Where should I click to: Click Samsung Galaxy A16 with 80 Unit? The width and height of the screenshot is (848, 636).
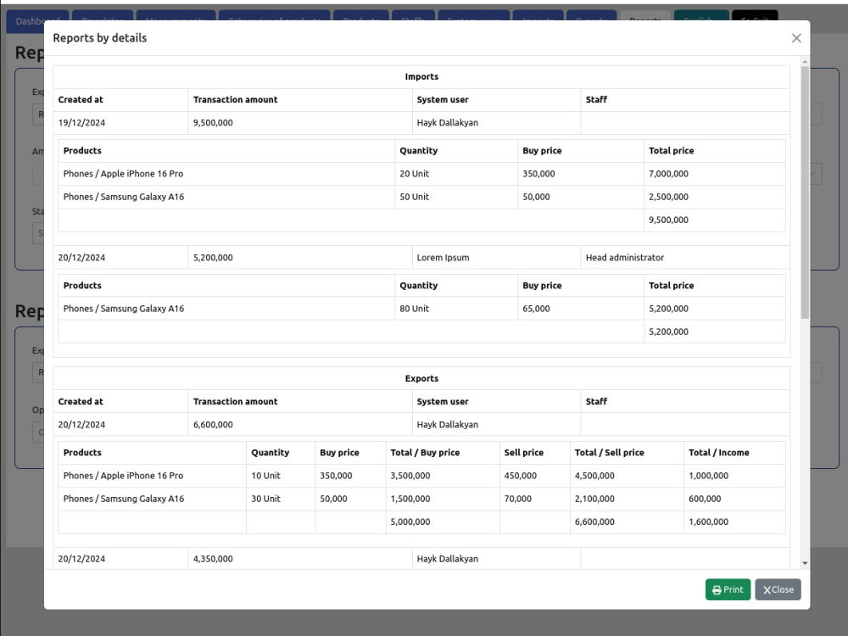tap(123, 309)
